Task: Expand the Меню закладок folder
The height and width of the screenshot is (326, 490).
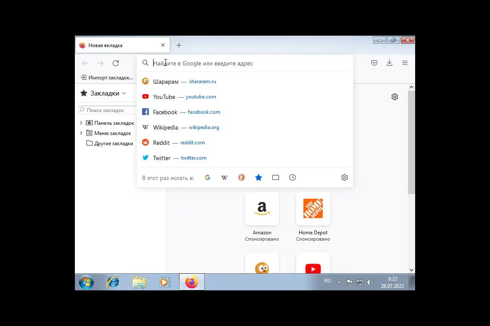Action: pos(81,133)
